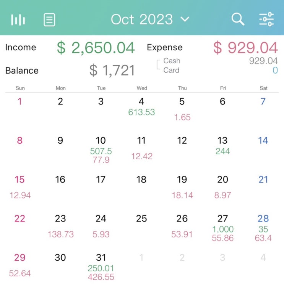Screen dimensions: 284x287
Task: Select the Card expense breakdown
Action: coord(171,70)
